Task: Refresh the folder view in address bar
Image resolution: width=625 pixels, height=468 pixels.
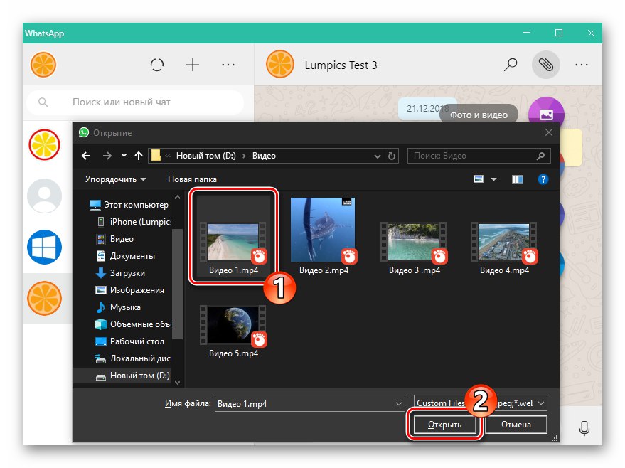Action: [x=391, y=156]
